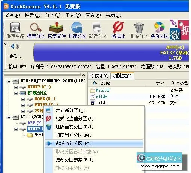Sort files by 大小 column header

[160, 84]
